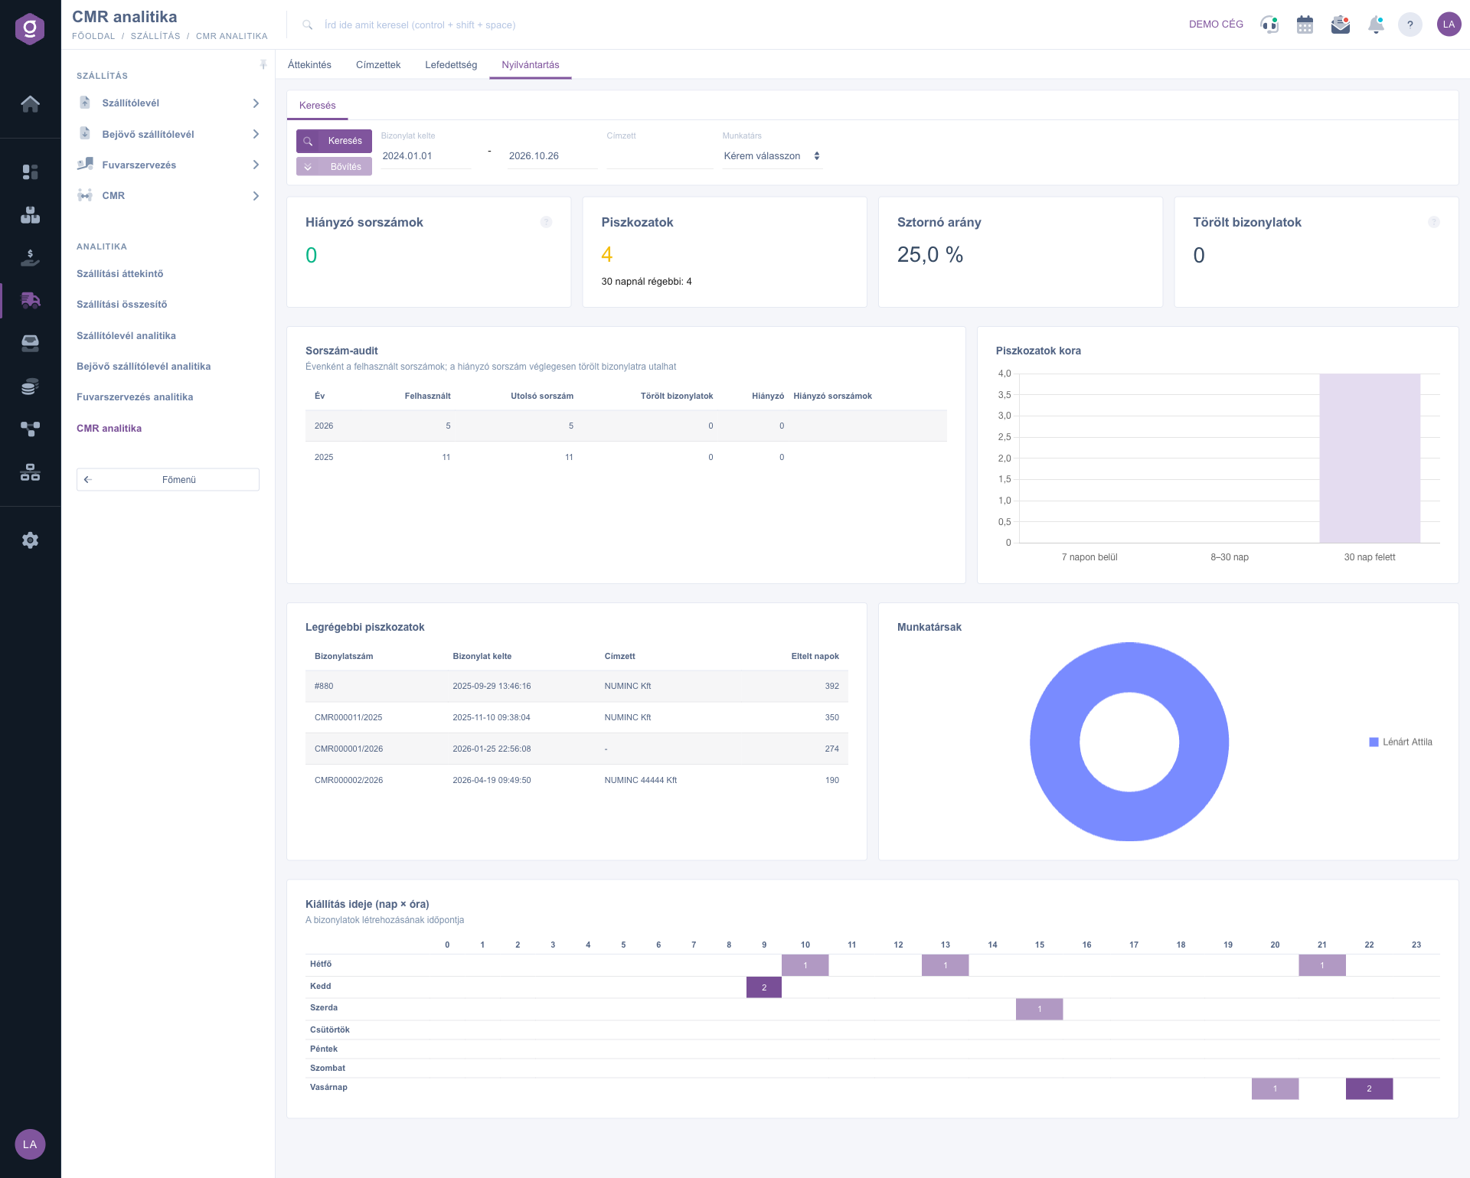
Task: Click the Bizonylat kelte start date field
Action: pyautogui.click(x=426, y=156)
